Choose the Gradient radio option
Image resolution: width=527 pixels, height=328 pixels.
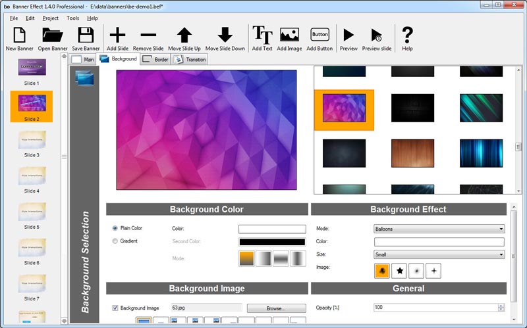(115, 241)
